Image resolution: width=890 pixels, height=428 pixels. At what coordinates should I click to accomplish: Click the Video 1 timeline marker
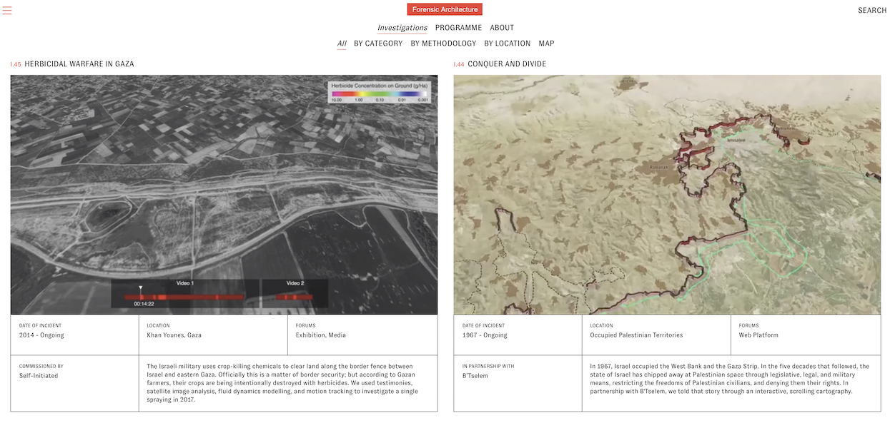pos(141,289)
